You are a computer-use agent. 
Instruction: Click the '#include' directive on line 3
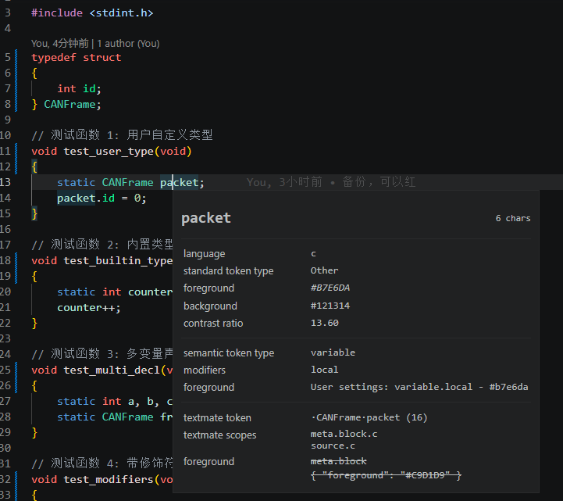[x=57, y=13]
